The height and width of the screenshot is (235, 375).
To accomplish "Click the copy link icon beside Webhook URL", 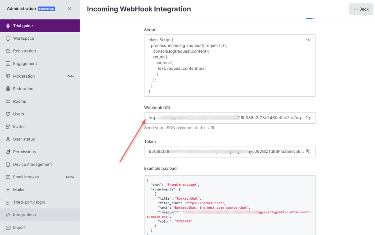I will pos(309,118).
